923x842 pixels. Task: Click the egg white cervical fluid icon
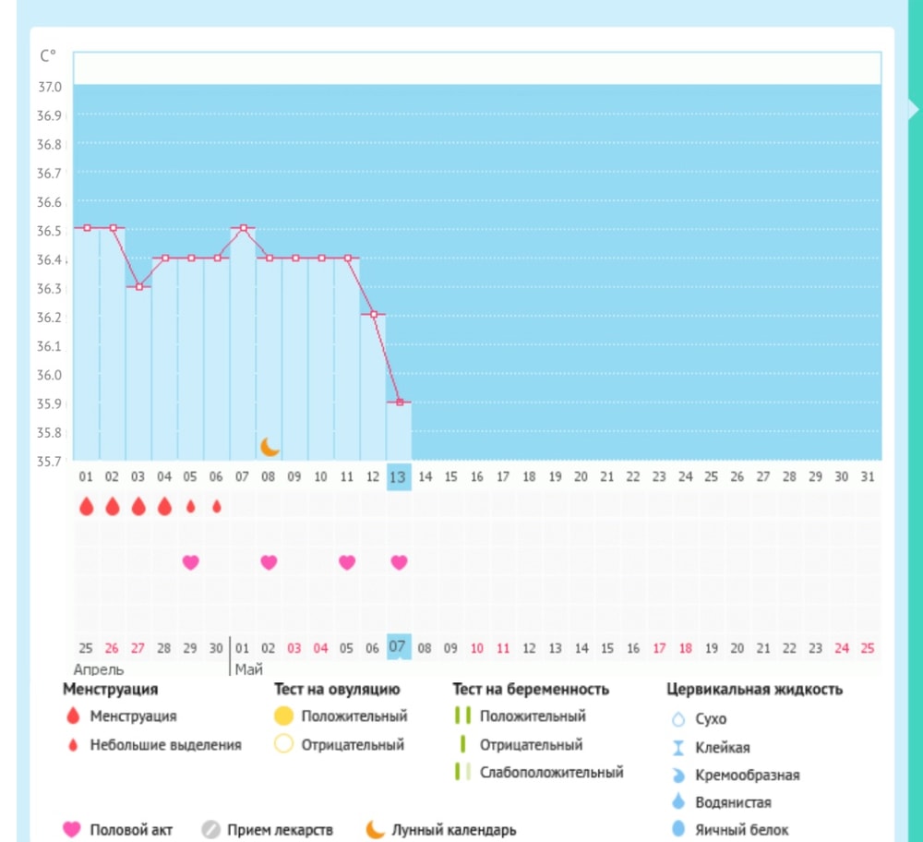click(678, 829)
